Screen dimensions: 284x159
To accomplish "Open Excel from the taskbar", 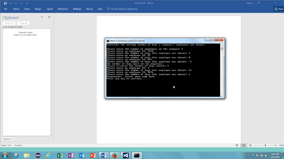I will [x=59, y=155].
